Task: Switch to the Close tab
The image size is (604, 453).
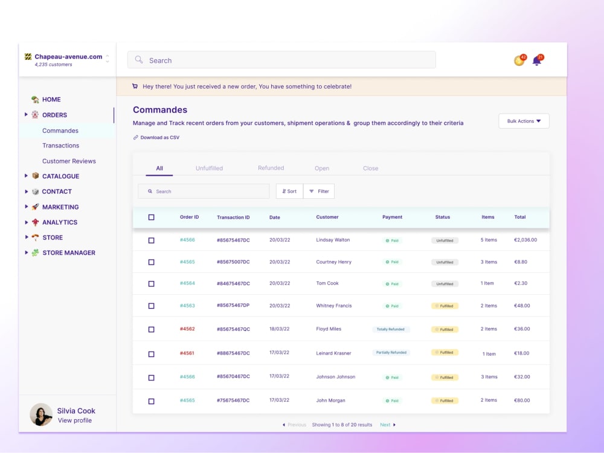Action: [x=371, y=169]
